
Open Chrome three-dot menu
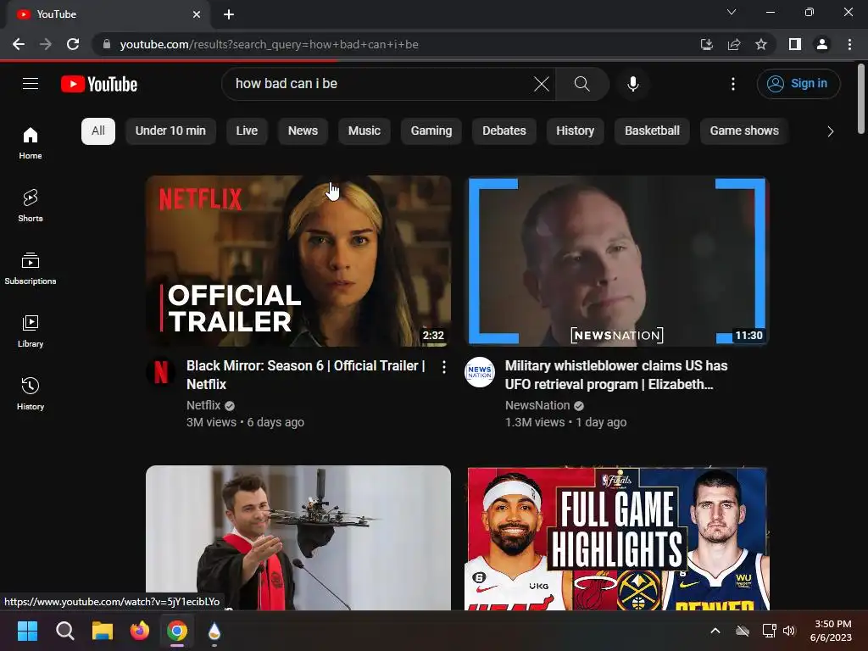849,44
